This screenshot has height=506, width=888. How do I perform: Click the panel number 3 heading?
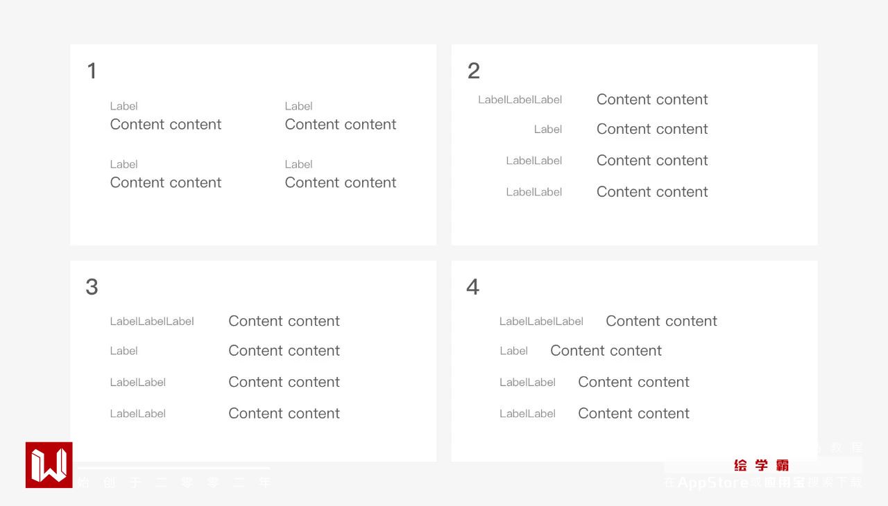[x=92, y=287]
